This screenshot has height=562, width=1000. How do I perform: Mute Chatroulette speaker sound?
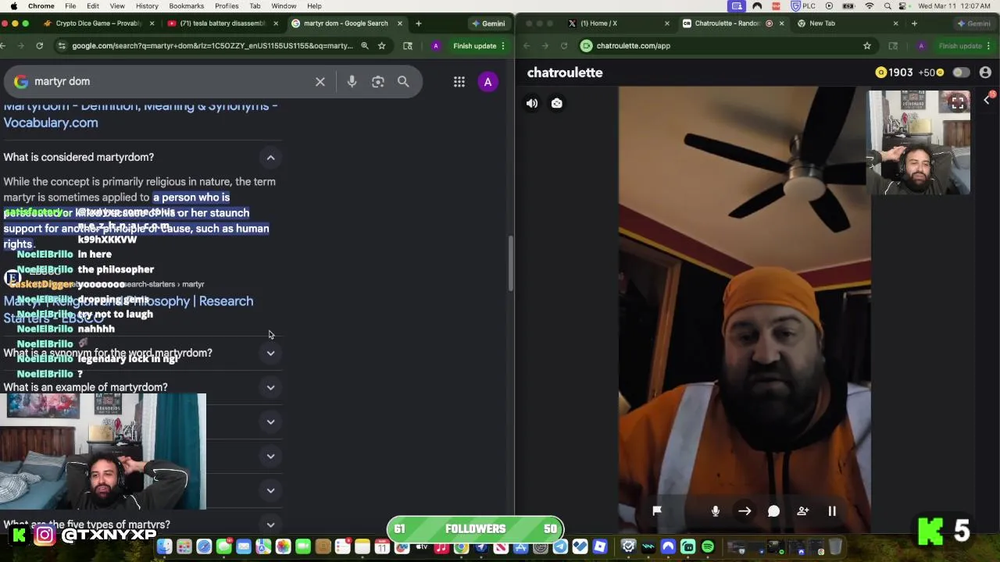pos(532,103)
